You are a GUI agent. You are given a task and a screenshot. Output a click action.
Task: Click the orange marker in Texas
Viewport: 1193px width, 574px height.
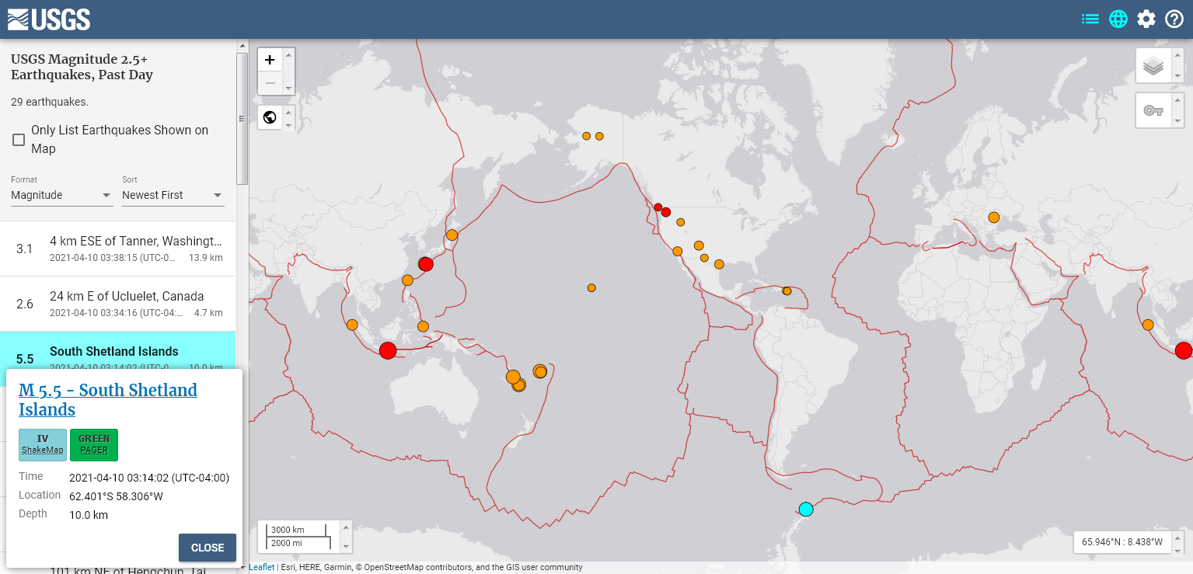tap(719, 264)
